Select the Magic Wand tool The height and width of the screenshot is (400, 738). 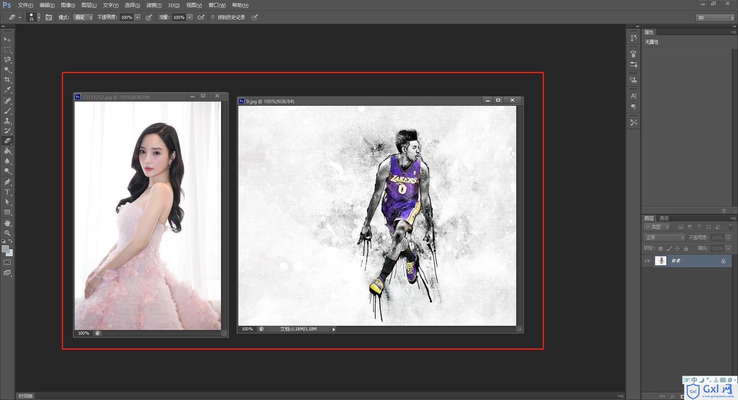[7, 70]
